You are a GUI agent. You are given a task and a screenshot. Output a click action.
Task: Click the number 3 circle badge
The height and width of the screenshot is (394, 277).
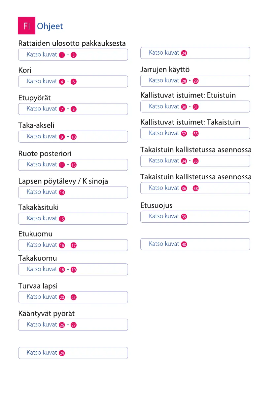[74, 55]
